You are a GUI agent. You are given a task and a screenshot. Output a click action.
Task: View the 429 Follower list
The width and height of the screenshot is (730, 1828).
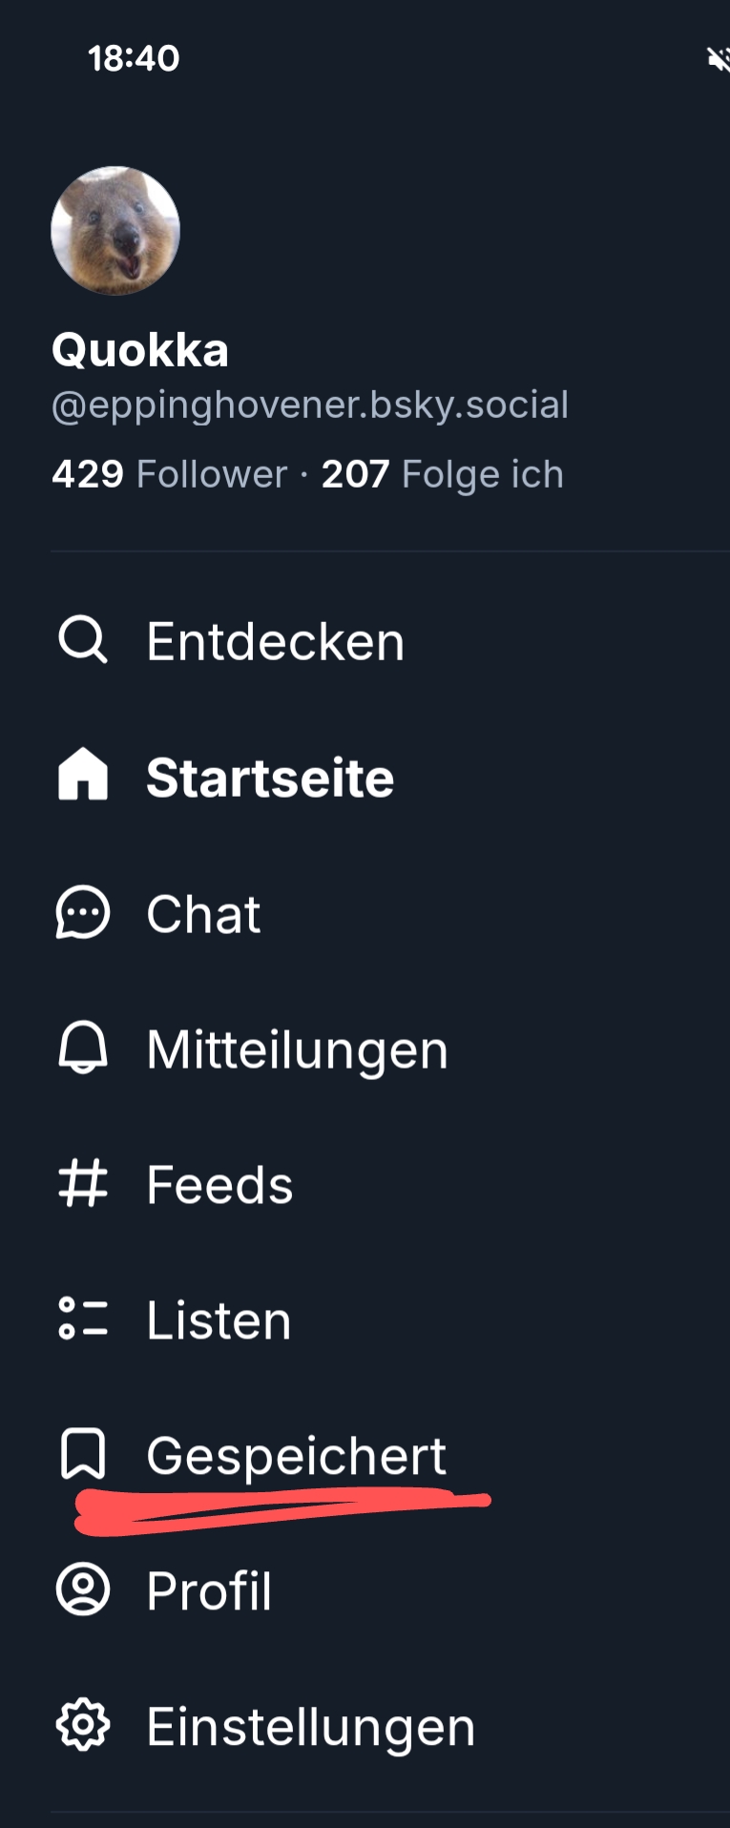coord(169,474)
